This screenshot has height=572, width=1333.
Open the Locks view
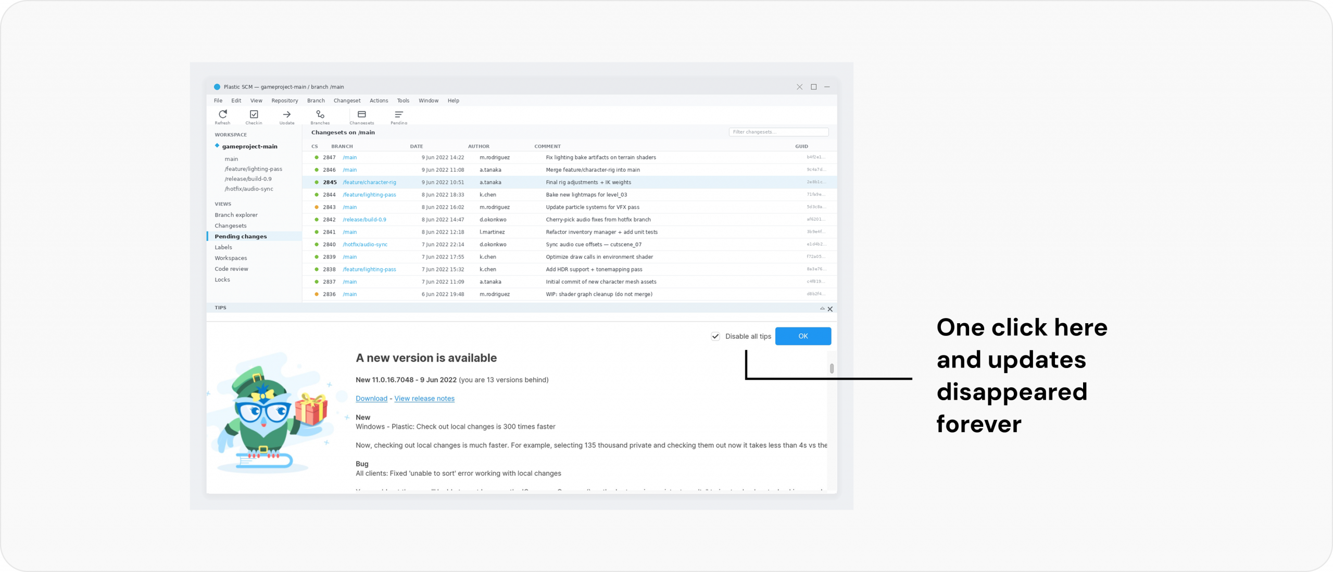222,280
